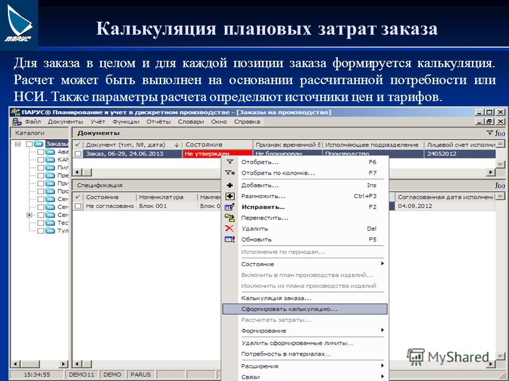Tick the checkbox of the Пре folder
Image resolution: width=509 pixels, height=381 pixels.
tap(41, 176)
